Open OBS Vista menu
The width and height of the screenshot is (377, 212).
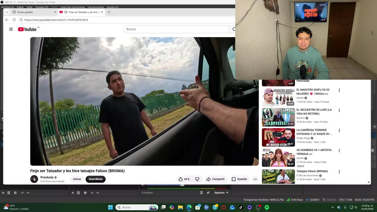[29, 7]
